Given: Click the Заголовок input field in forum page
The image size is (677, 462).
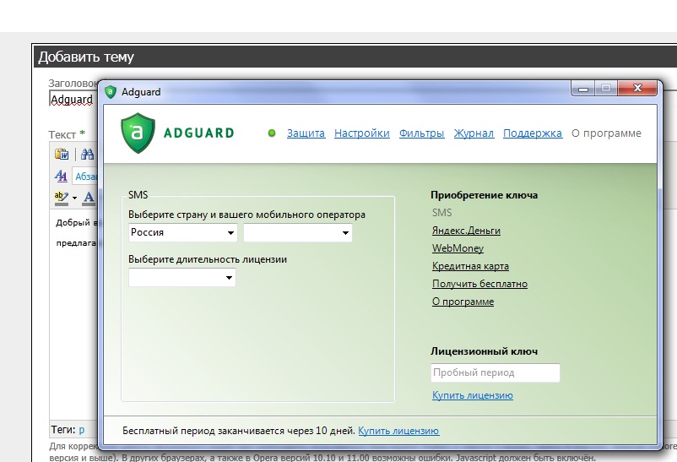Looking at the screenshot, I should click(73, 100).
